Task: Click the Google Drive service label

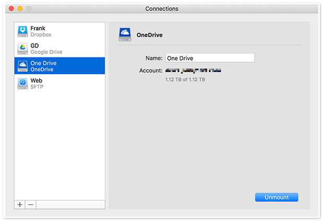Action: [x=46, y=52]
